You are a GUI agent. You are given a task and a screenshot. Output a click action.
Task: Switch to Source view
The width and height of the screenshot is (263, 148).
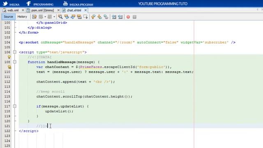coord(8,16)
